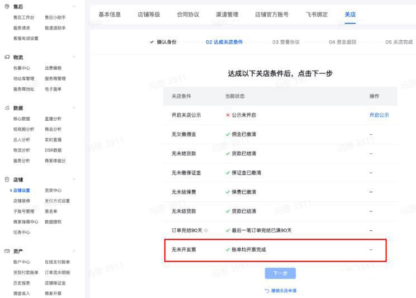Open 账户中心 in the sidebar
This screenshot has width=416, height=298.
pyautogui.click(x=22, y=262)
